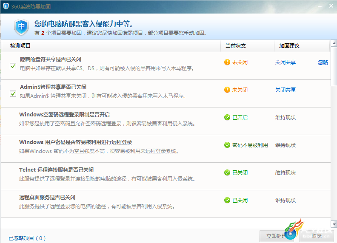
Task: Click the vertical scrollbar thumb
Action: pyautogui.click(x=334, y=67)
